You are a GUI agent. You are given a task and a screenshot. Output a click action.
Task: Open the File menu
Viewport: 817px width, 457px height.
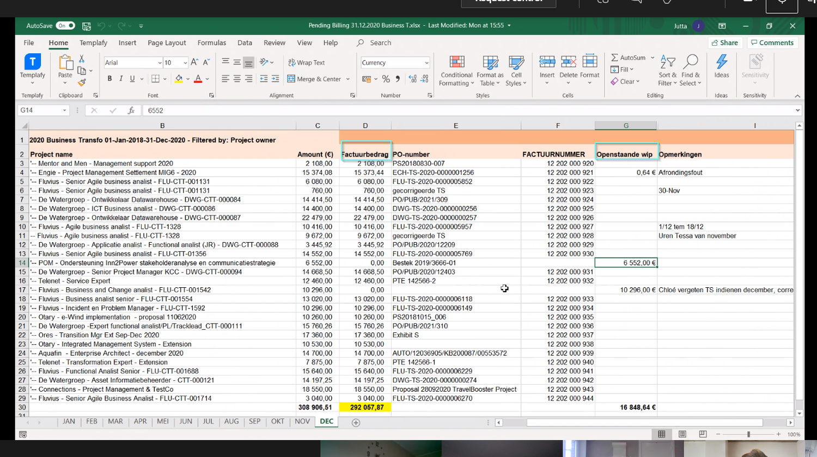pos(29,43)
